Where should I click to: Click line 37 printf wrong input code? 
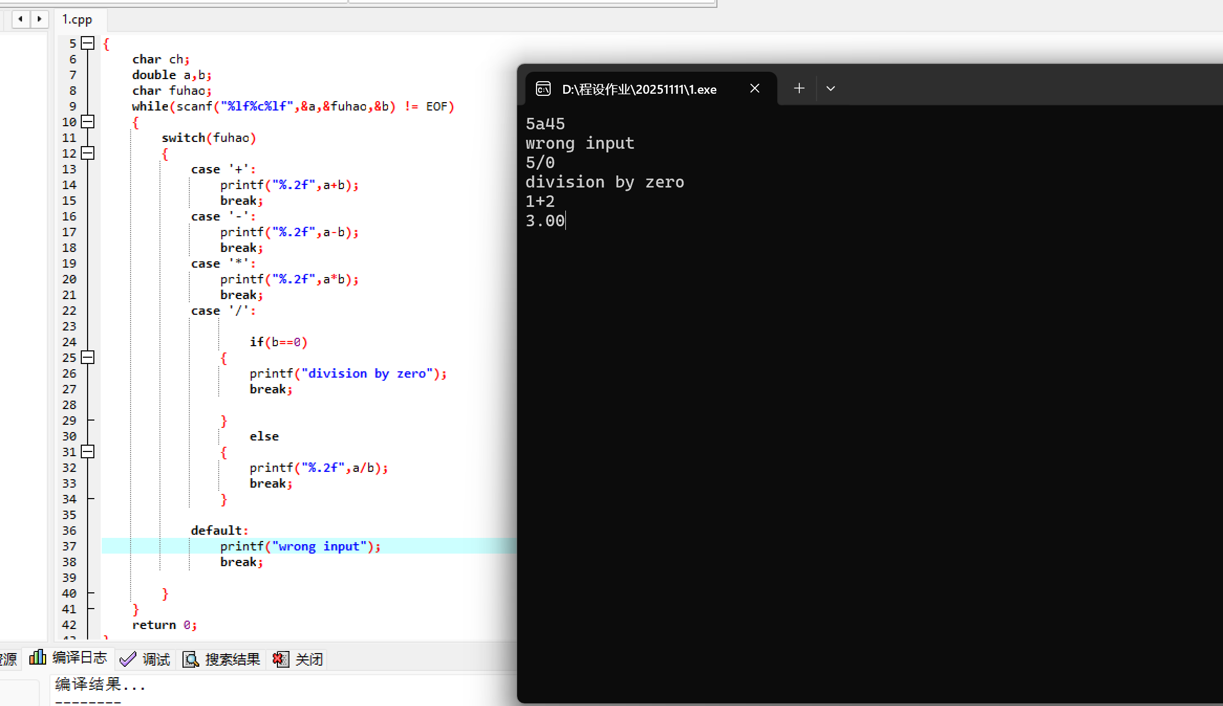pyautogui.click(x=300, y=546)
